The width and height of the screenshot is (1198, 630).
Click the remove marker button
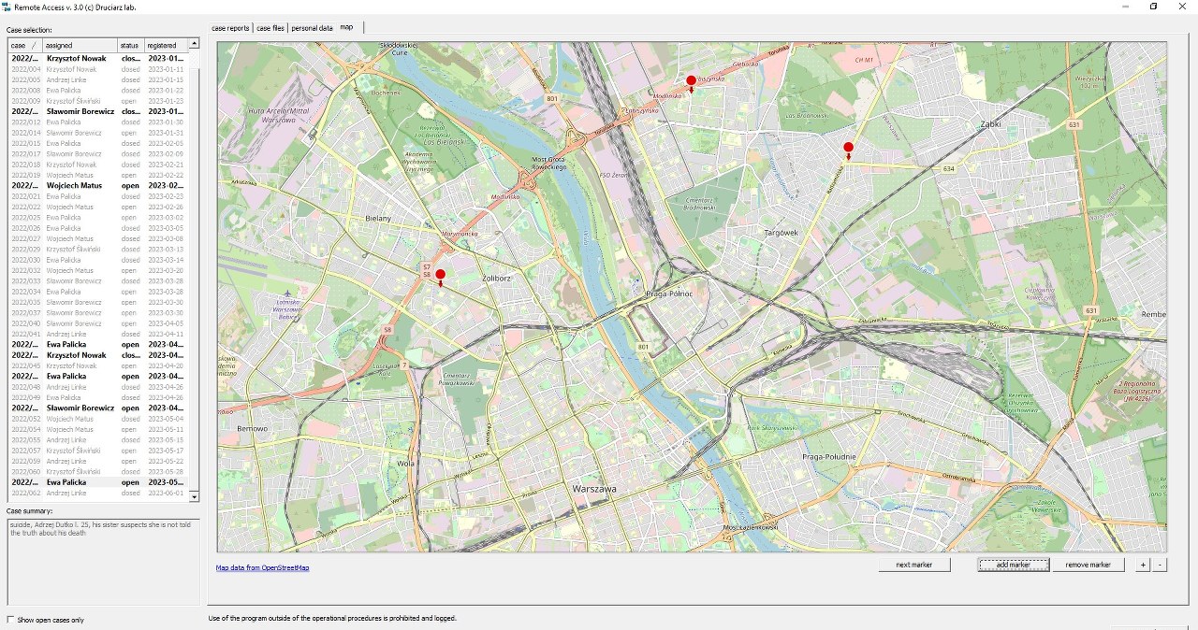[x=1088, y=565]
